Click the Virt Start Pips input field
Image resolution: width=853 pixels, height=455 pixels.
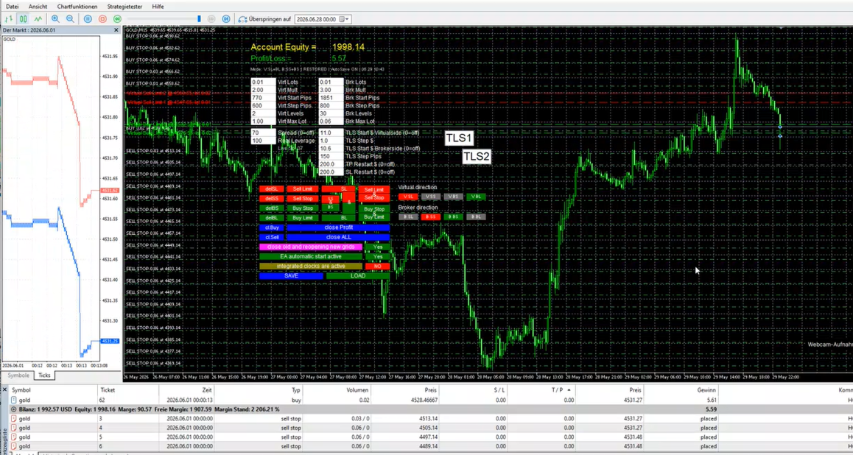click(263, 98)
